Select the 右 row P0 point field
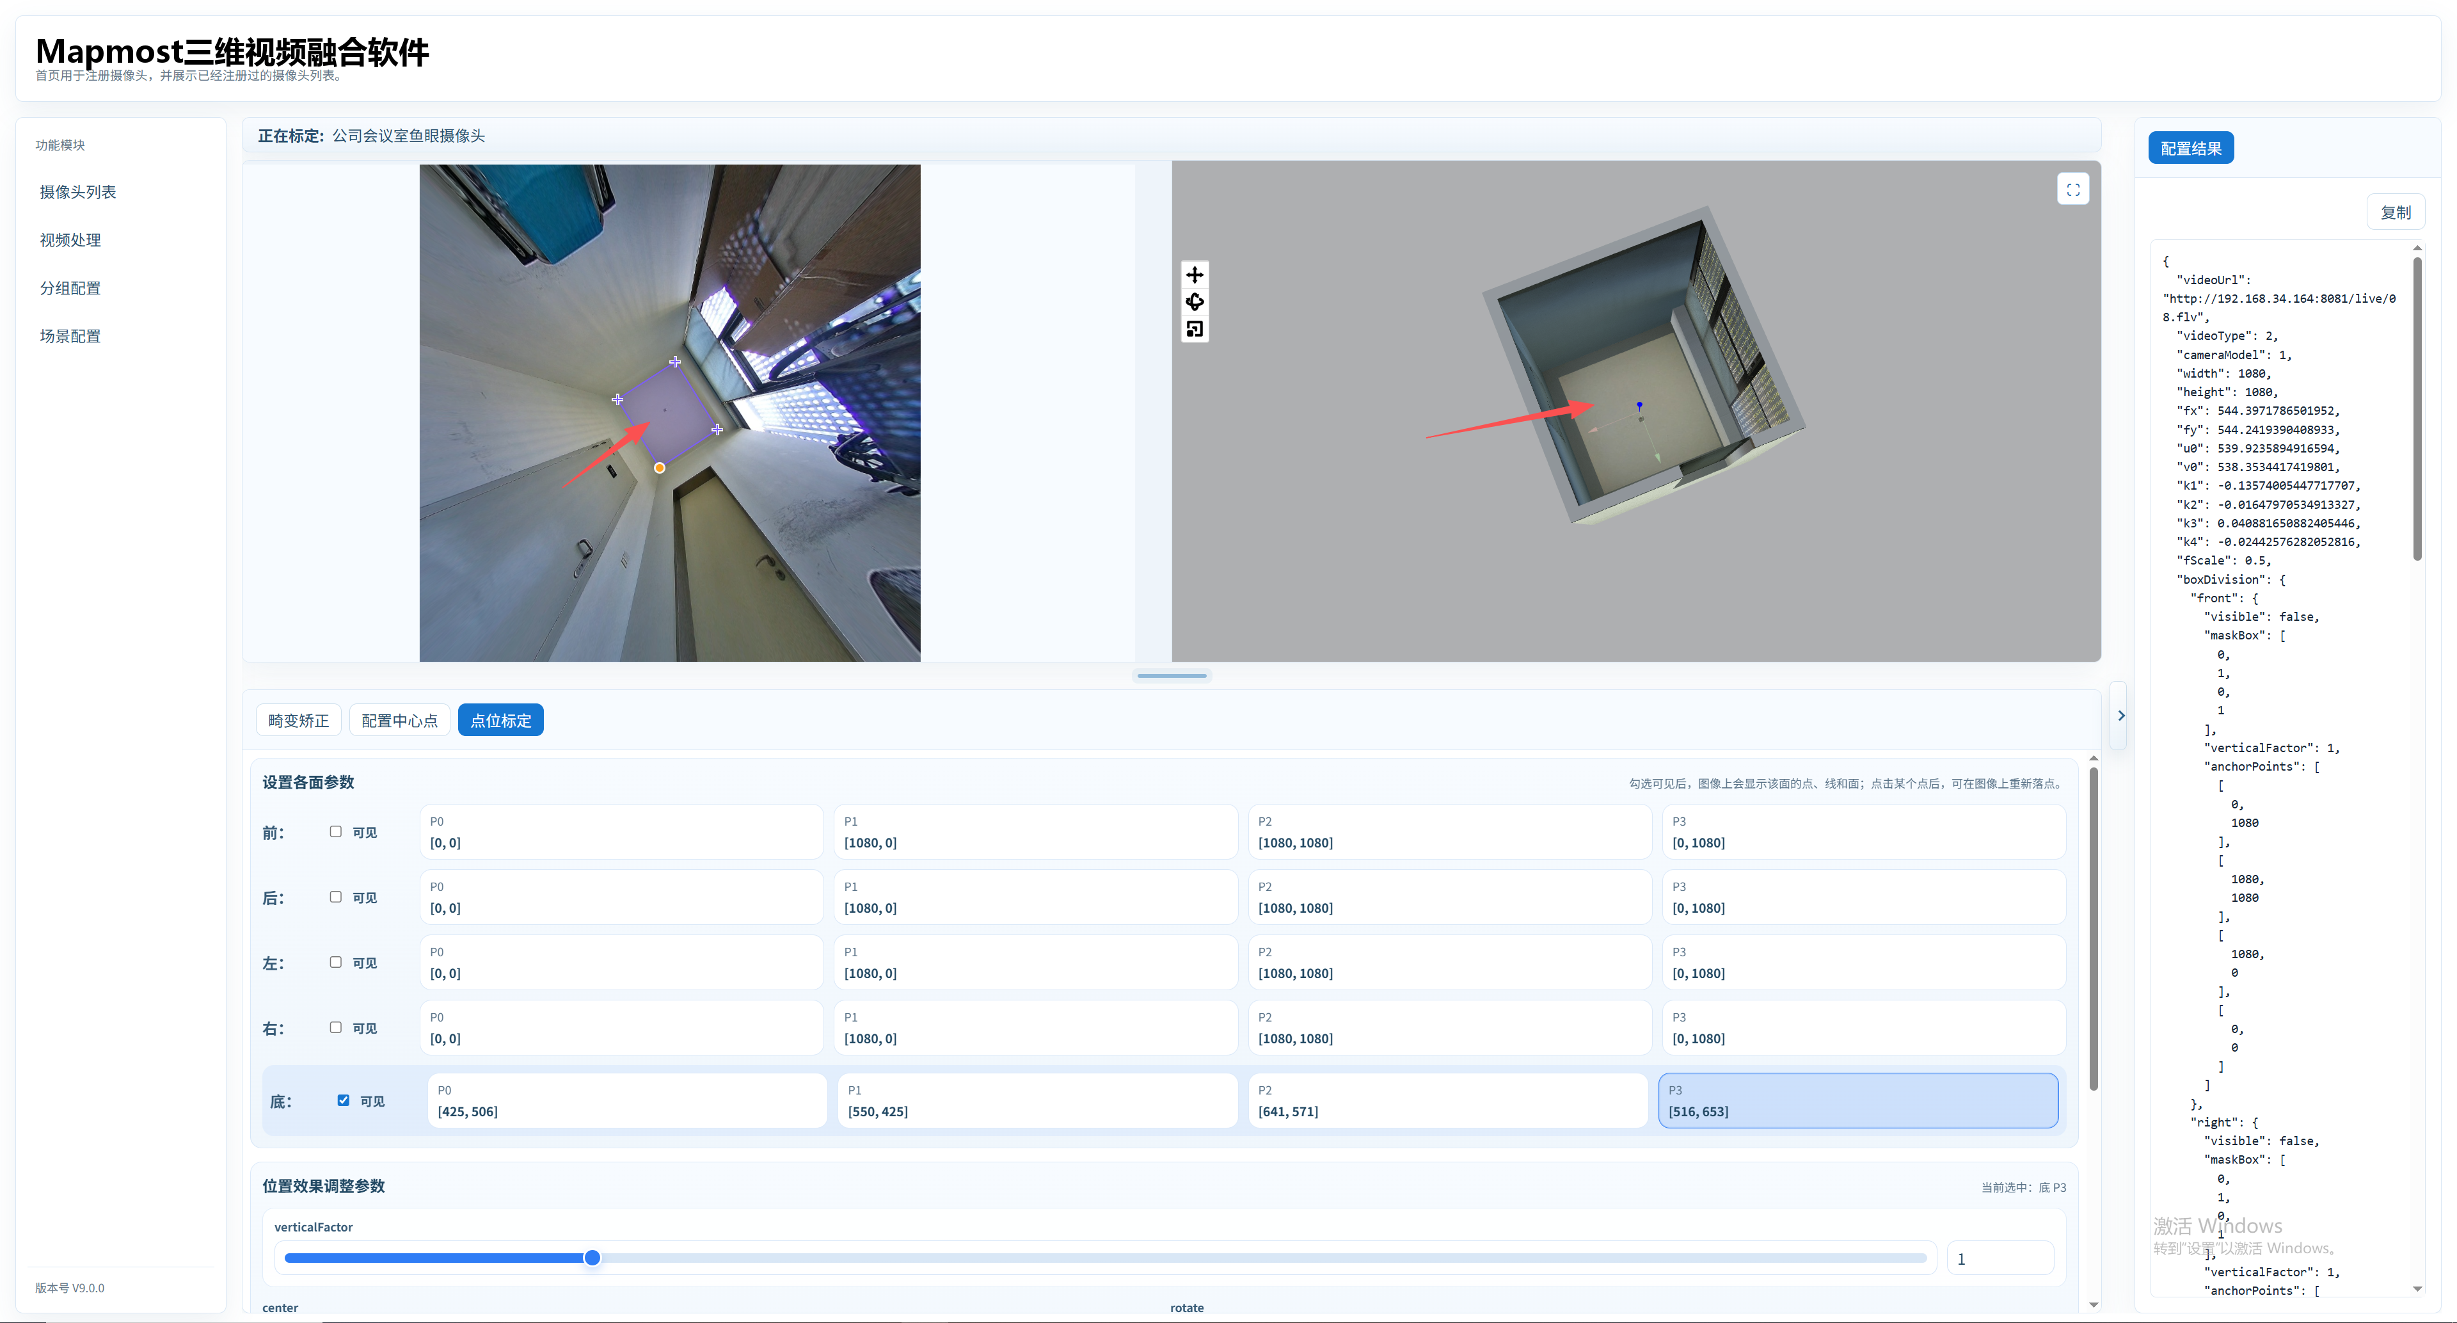 621,1027
